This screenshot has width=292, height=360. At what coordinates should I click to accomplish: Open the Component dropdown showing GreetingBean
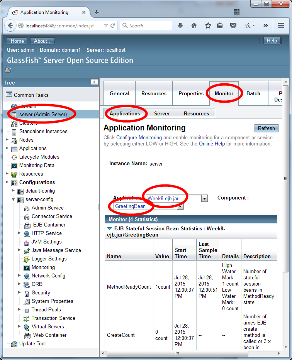(180, 206)
